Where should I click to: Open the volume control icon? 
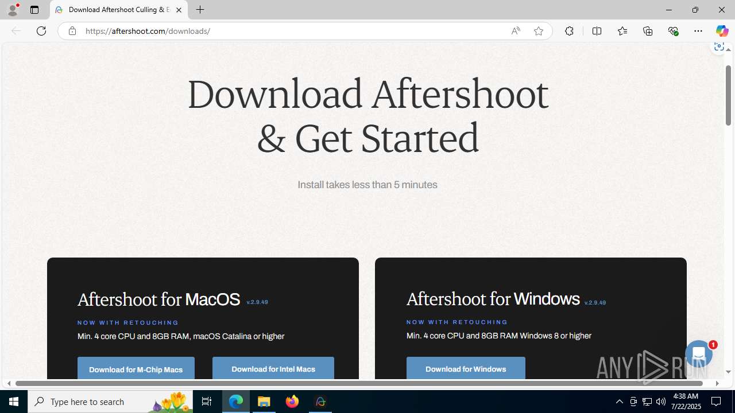[661, 402]
